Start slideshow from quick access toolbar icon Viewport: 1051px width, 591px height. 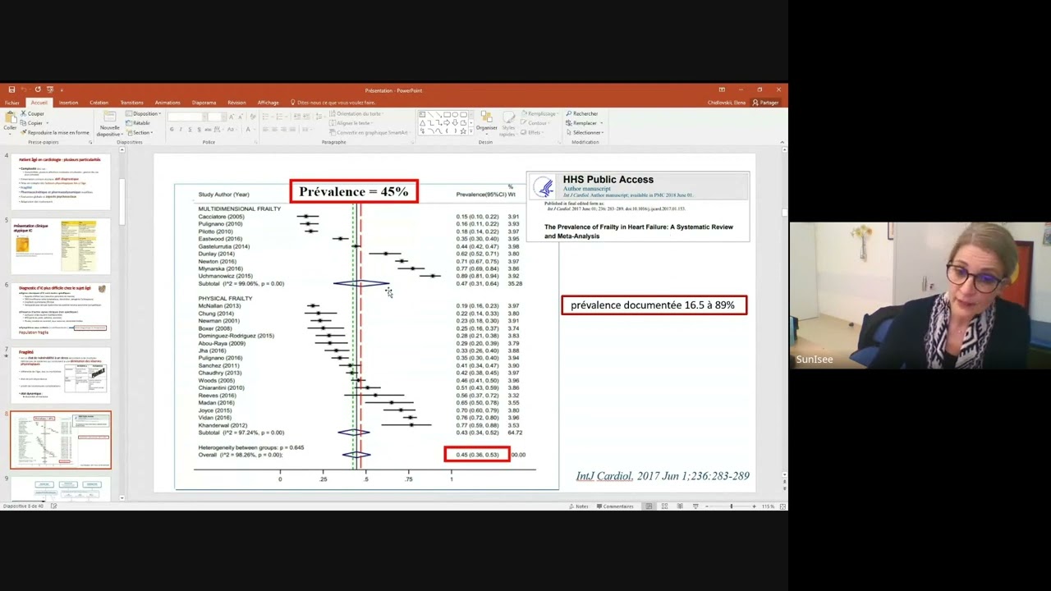50,89
